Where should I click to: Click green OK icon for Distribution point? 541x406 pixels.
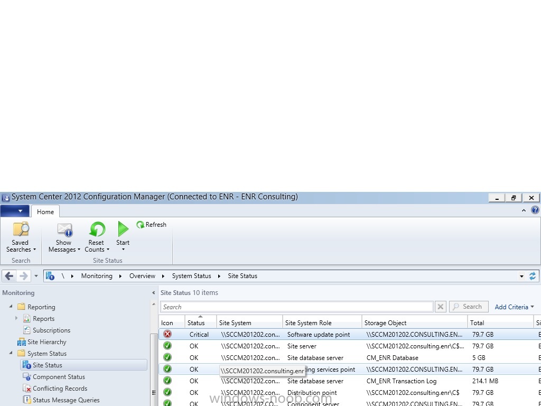(x=167, y=392)
